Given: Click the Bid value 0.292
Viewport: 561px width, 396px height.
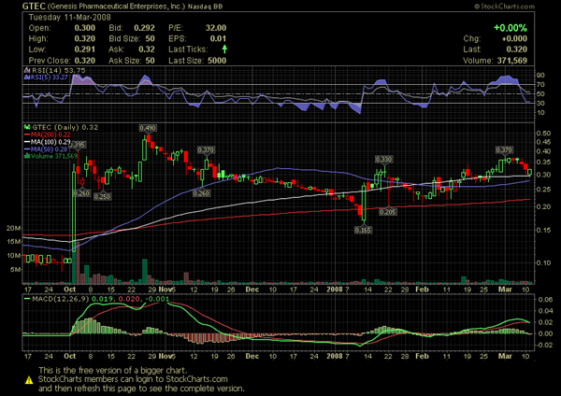Looking at the screenshot, I should (144, 28).
